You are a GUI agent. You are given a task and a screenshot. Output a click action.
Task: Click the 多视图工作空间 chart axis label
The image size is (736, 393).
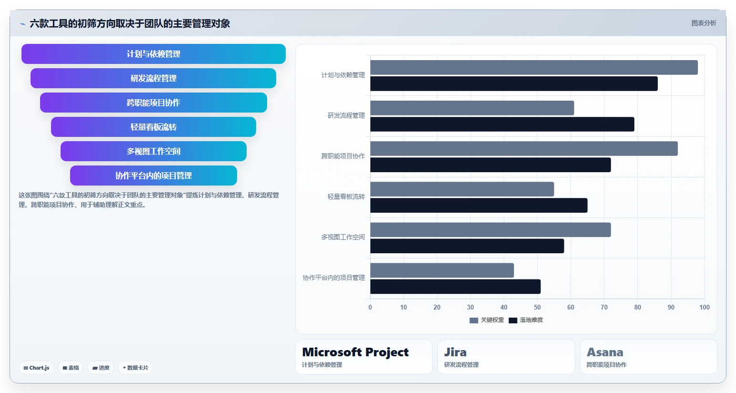click(x=343, y=238)
